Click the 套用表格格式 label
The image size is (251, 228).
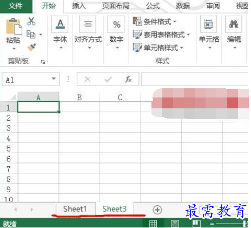click(x=164, y=35)
